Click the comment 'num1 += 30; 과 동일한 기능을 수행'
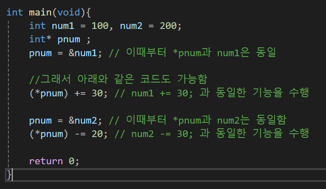Viewport: 326px width, 189px height. pyautogui.click(x=220, y=93)
